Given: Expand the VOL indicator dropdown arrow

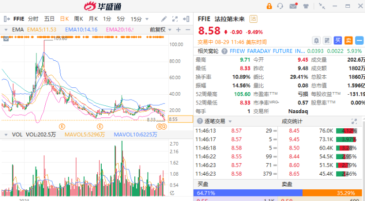Looking at the screenshot, I should [6, 134].
